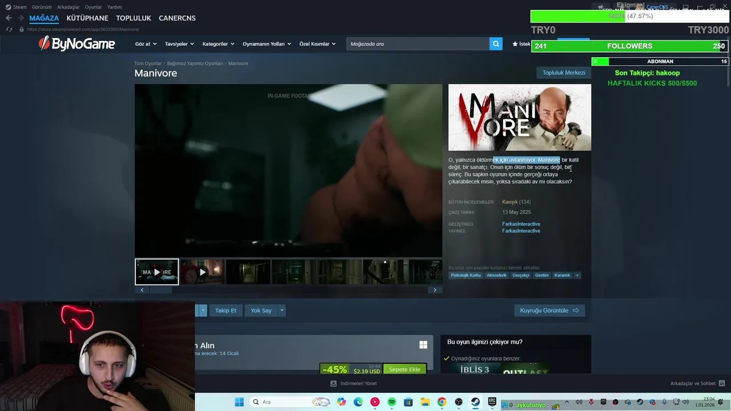Select the Psikolojik Korku tag
The height and width of the screenshot is (411, 731).
[x=466, y=275]
